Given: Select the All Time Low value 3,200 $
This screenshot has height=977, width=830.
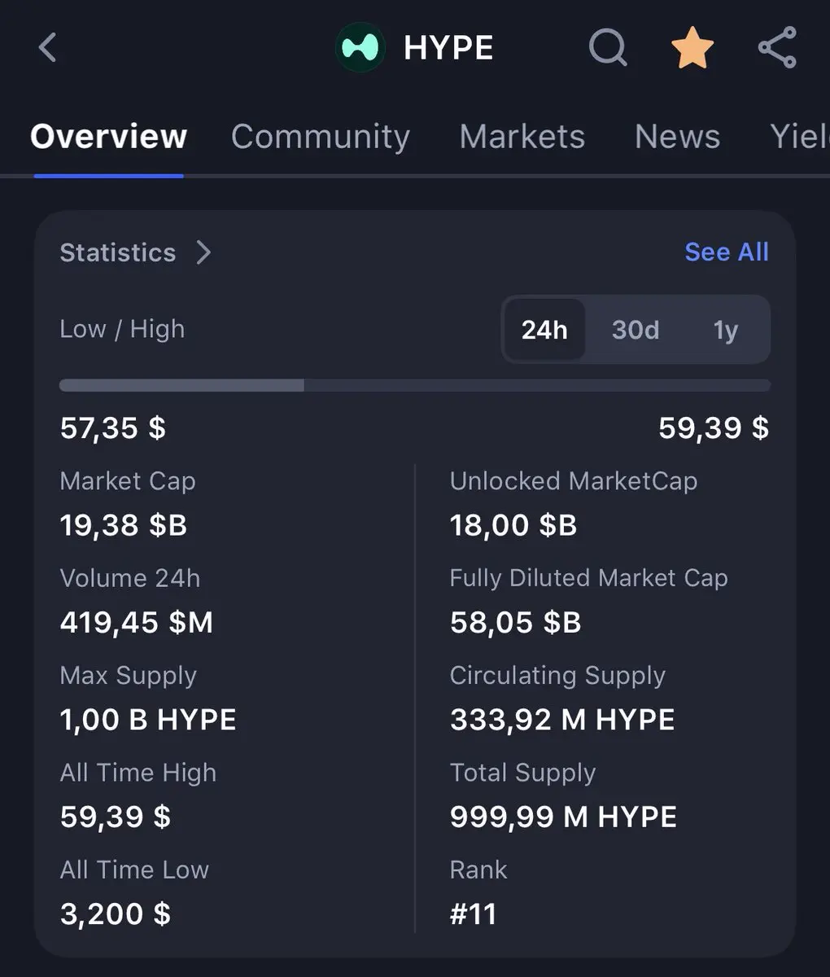Looking at the screenshot, I should pyautogui.click(x=116, y=913).
